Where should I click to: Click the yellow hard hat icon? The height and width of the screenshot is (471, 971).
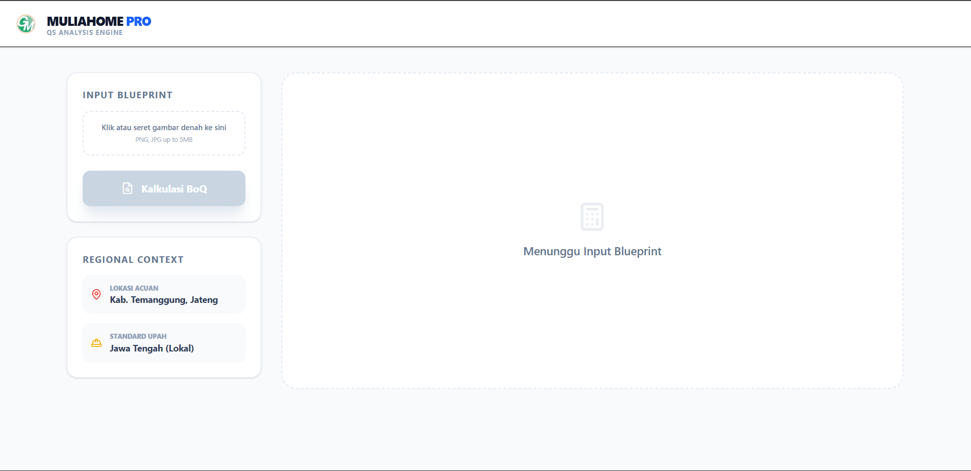tap(96, 343)
